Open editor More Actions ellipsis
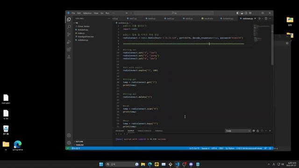Image resolution: width=299 pixels, height=168 pixels. [270, 19]
